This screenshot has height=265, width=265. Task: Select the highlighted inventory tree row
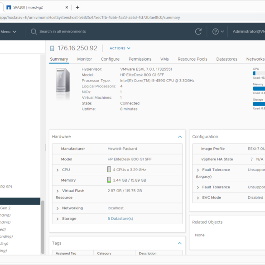point(20,201)
